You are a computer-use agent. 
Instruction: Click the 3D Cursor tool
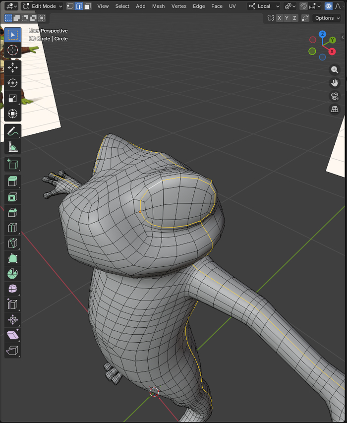point(13,50)
